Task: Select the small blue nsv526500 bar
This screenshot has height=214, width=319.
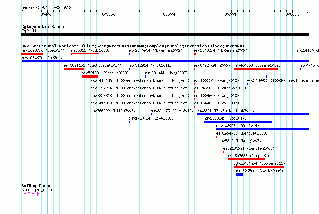Action: point(239,175)
